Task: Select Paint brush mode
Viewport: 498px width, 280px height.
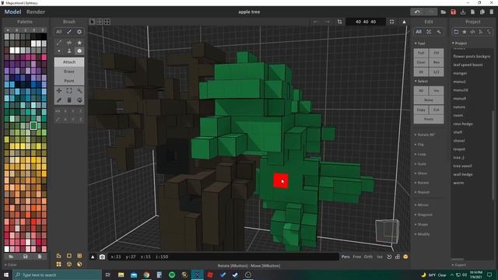Action: tap(69, 81)
